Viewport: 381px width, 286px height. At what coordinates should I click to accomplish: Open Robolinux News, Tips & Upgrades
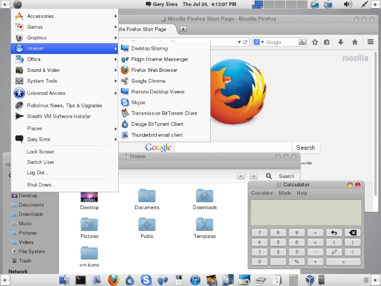pos(65,105)
